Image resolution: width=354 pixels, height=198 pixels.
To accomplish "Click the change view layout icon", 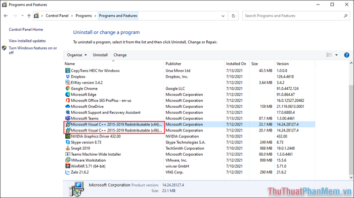I will tap(329, 55).
